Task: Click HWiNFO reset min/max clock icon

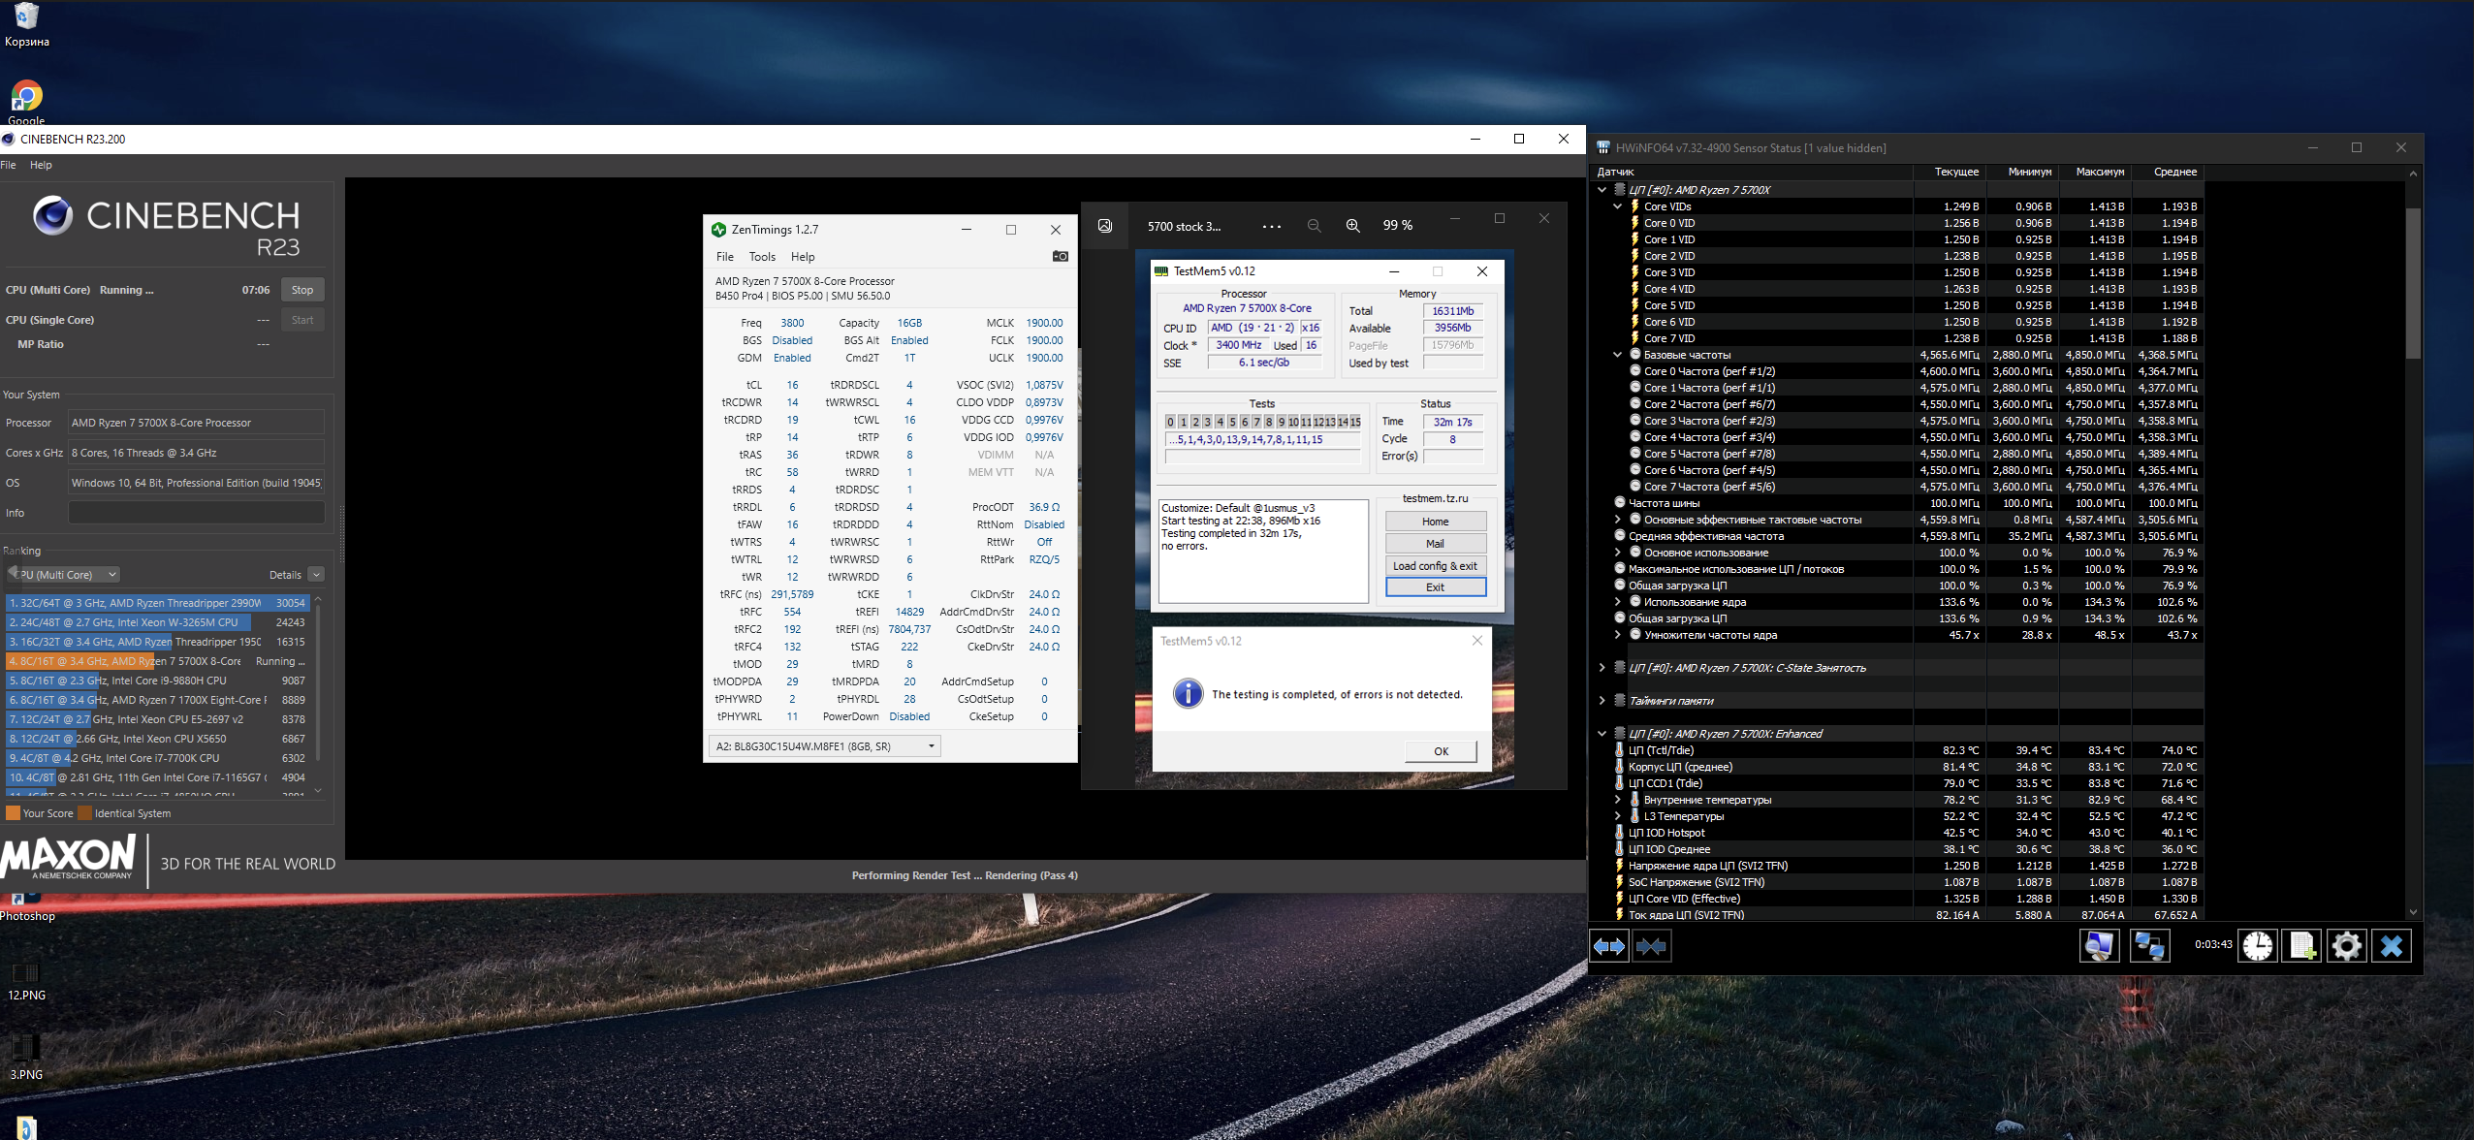Action: tap(2258, 946)
